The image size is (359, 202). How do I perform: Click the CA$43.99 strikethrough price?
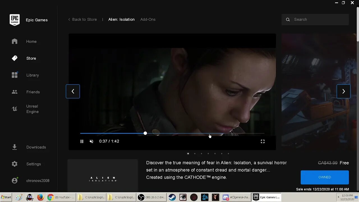328,163
